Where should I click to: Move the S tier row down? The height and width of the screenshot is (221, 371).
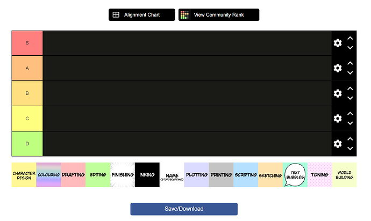(x=350, y=48)
